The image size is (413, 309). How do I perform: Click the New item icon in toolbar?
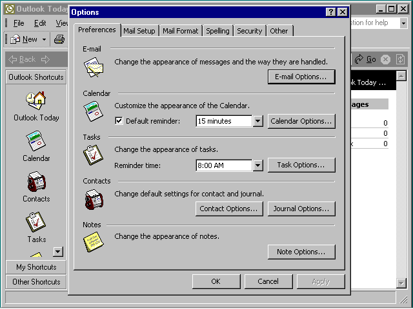tap(15, 39)
